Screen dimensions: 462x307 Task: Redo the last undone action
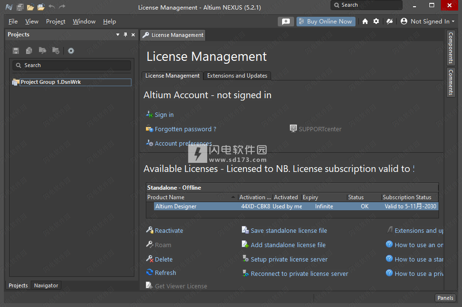click(62, 7)
